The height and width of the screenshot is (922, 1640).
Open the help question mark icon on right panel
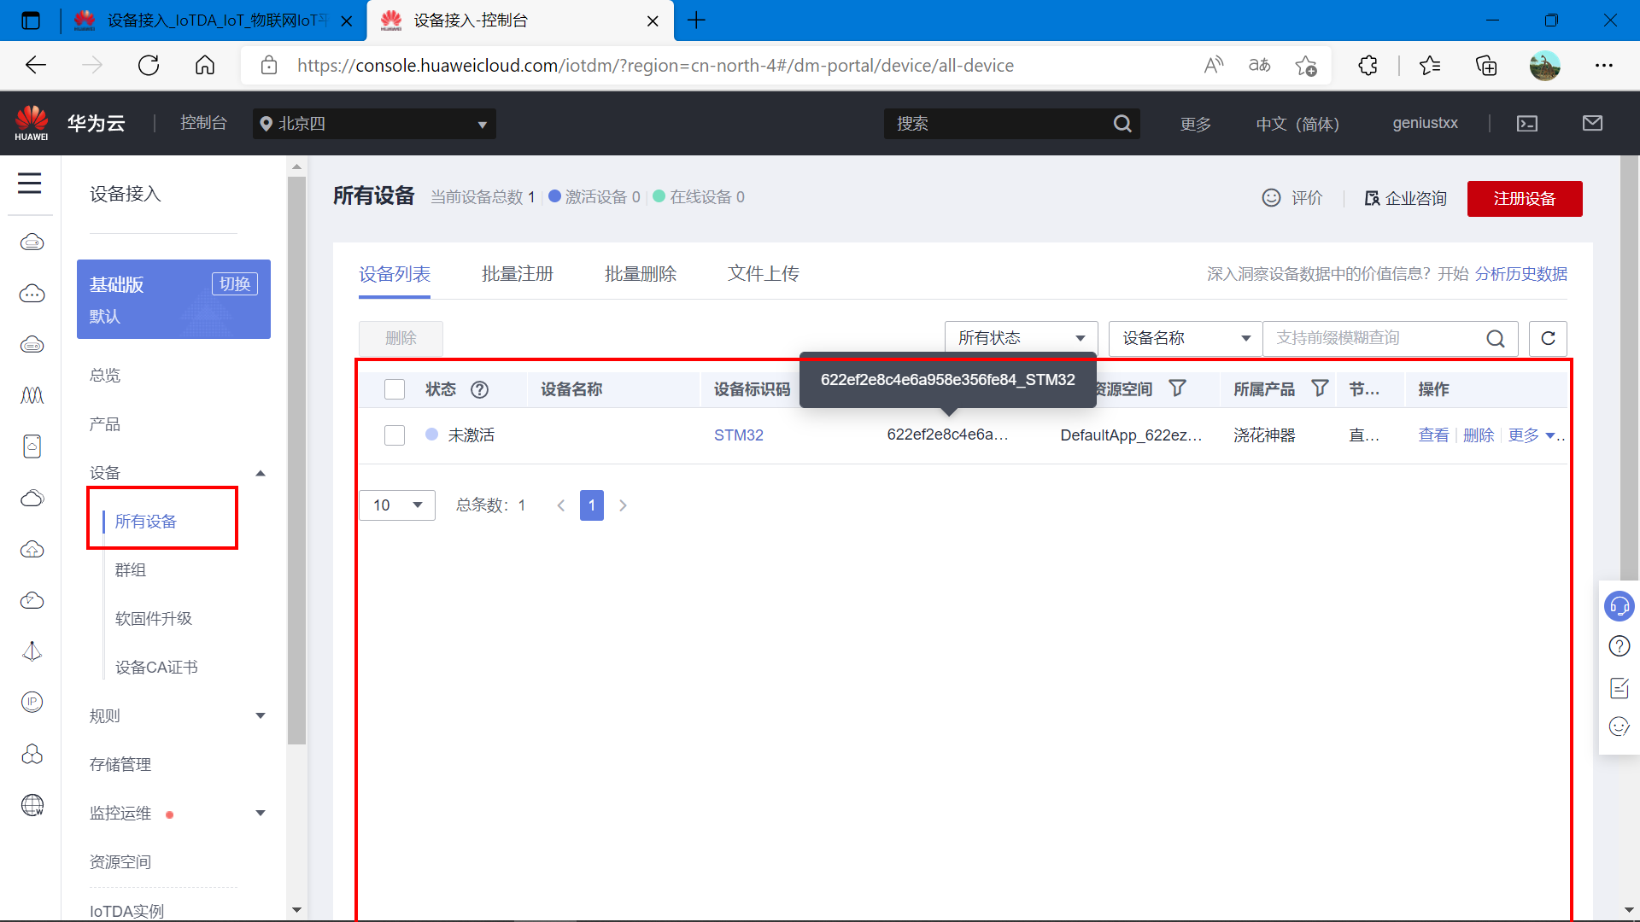pyautogui.click(x=1619, y=646)
